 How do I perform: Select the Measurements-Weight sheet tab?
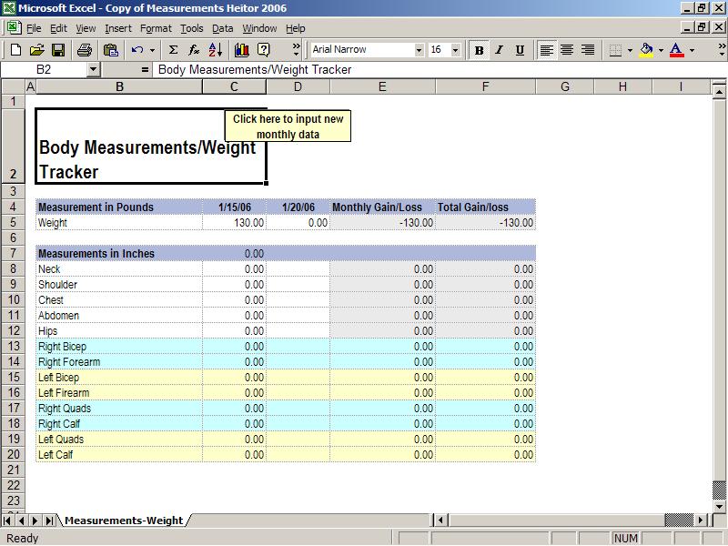pos(124,521)
